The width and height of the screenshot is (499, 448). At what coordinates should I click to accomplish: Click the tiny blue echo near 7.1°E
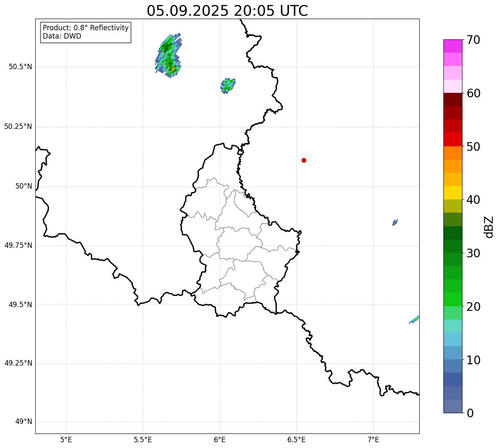395,223
